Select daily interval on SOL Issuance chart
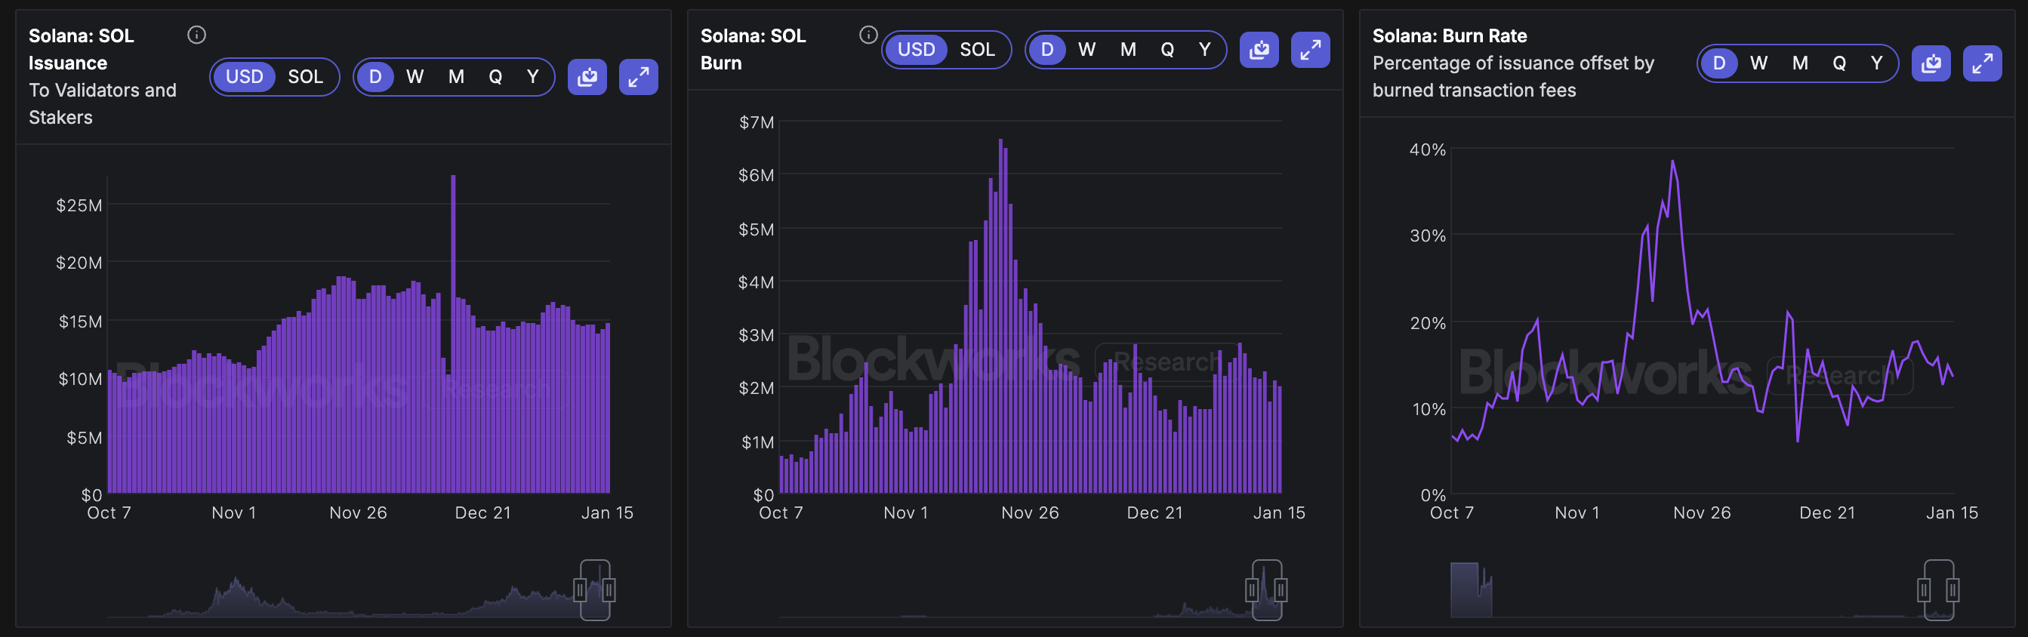Image resolution: width=2028 pixels, height=637 pixels. click(x=375, y=77)
